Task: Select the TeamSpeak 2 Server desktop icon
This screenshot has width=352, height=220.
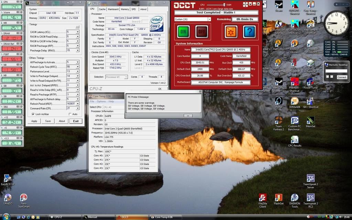Action: click(310, 181)
